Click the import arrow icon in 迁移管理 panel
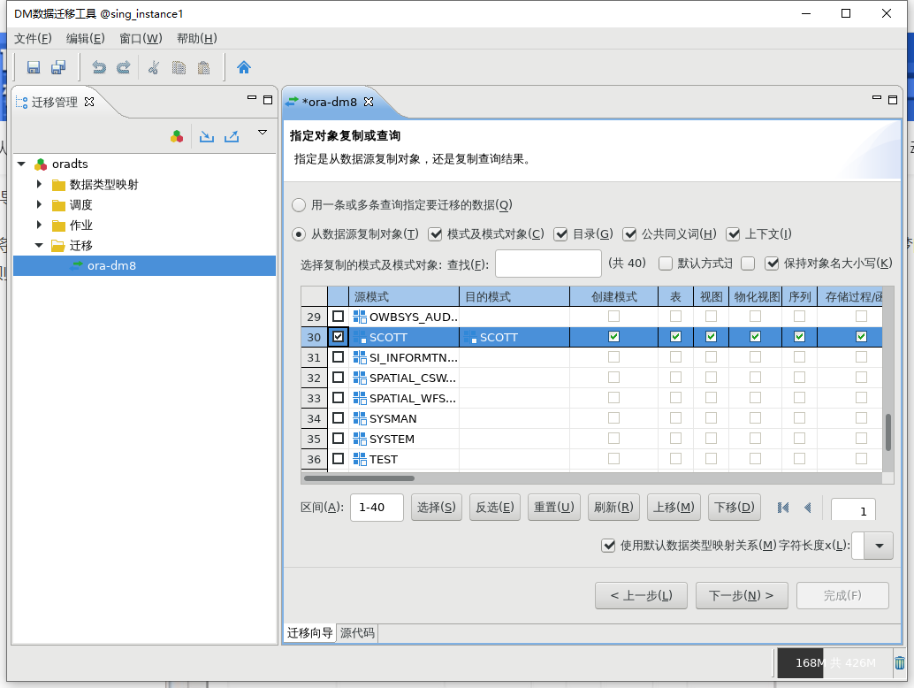 point(206,135)
